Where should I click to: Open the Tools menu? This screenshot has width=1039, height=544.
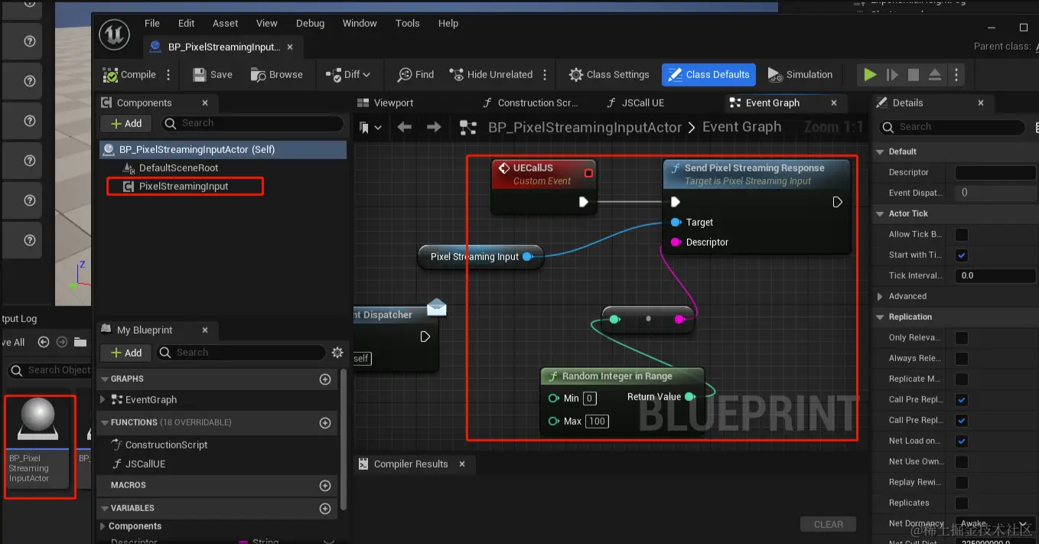(x=408, y=23)
